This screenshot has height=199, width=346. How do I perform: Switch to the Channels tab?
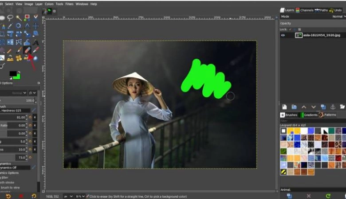(x=306, y=10)
